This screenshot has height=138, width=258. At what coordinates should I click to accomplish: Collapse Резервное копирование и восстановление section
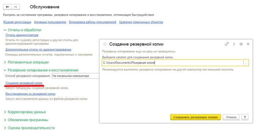tap(41, 70)
